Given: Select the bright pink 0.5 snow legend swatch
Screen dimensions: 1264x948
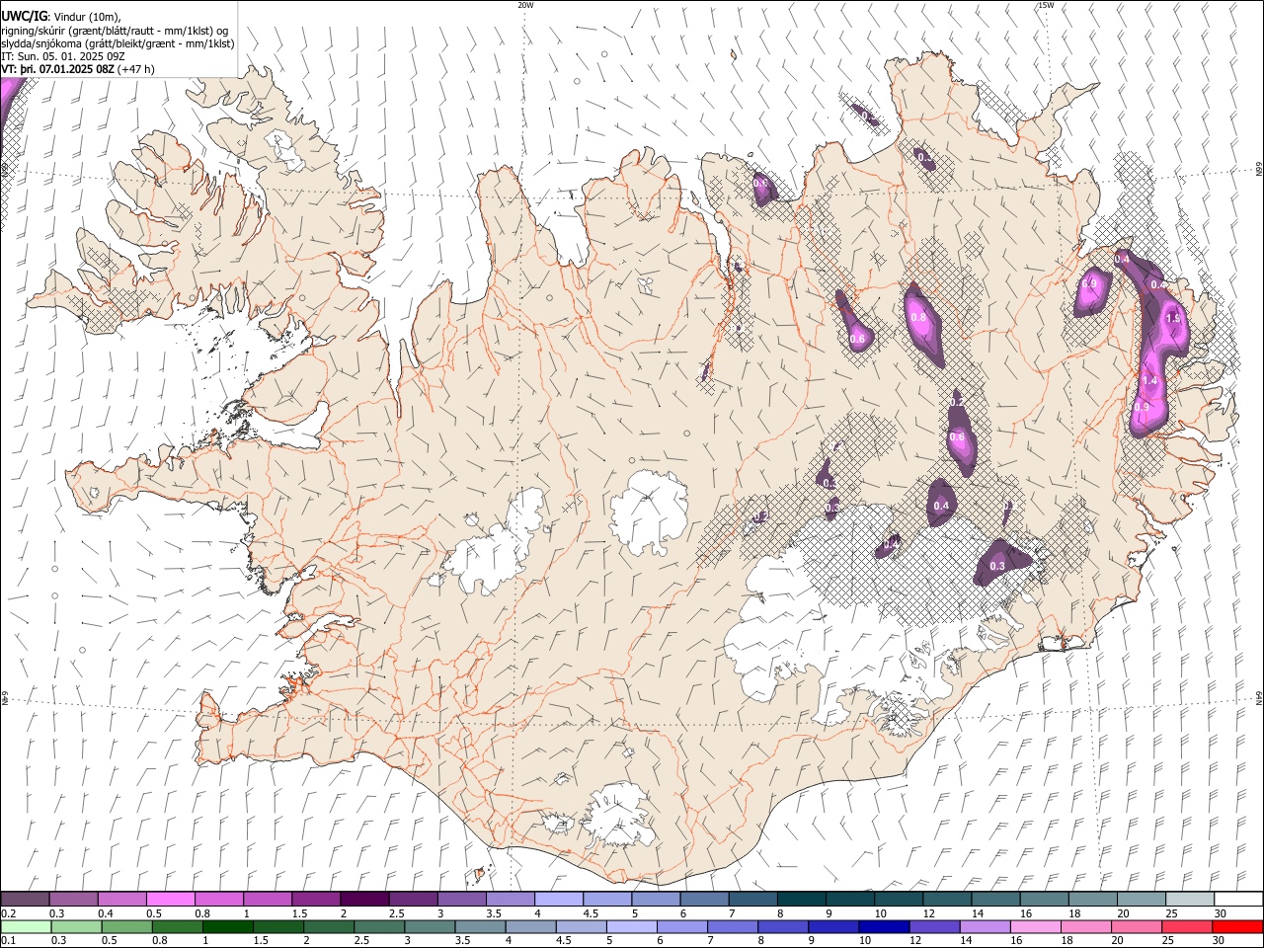Looking at the screenshot, I should tap(171, 899).
